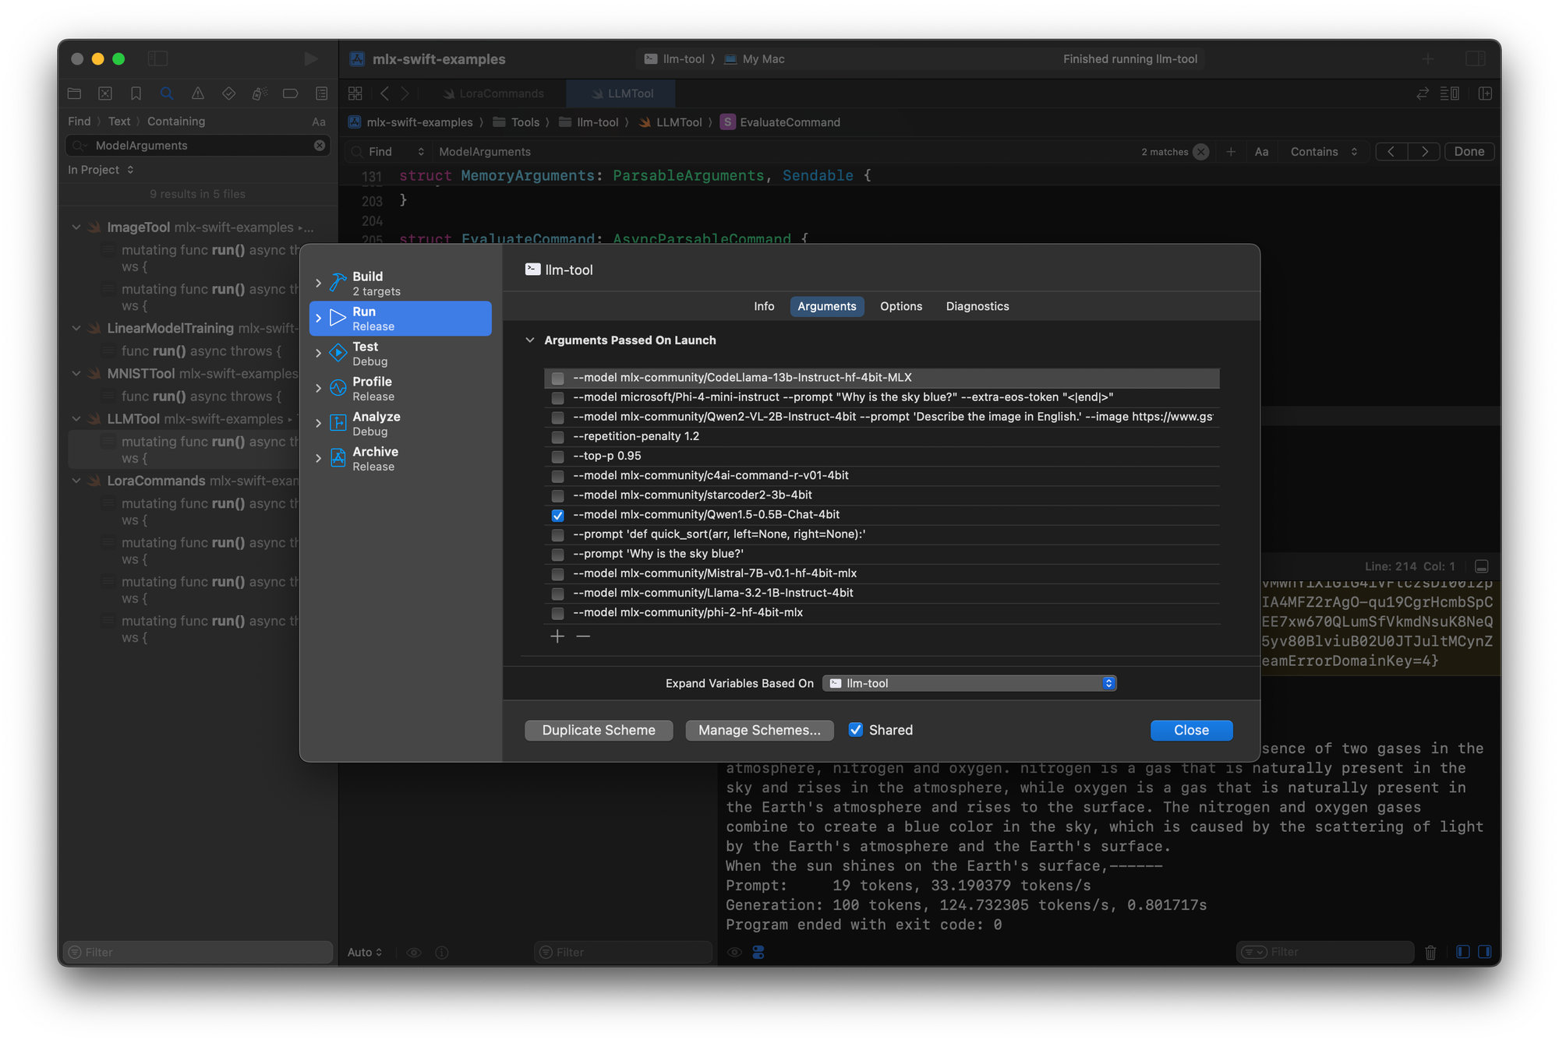Screen dimensions: 1559x1043
Task: Click the Manage Schemes... button
Action: click(759, 730)
